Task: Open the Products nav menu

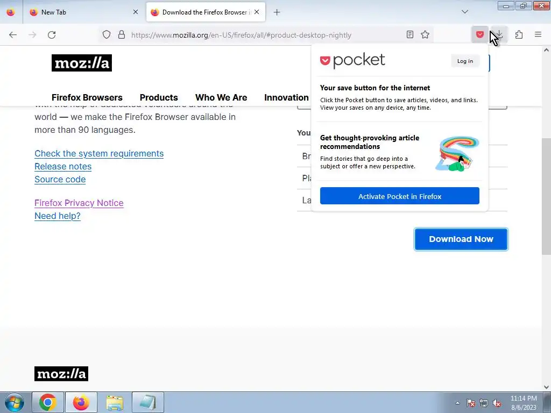Action: [159, 98]
